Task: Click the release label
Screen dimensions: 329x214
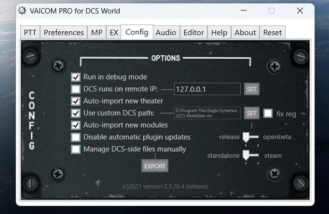Action: (229, 137)
